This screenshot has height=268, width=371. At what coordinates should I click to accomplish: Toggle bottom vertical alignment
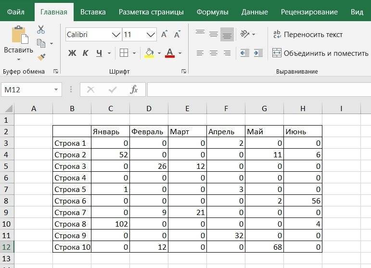(227, 34)
